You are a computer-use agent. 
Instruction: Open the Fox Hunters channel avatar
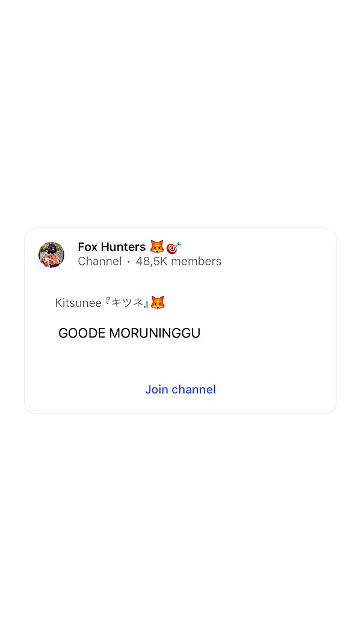point(51,255)
